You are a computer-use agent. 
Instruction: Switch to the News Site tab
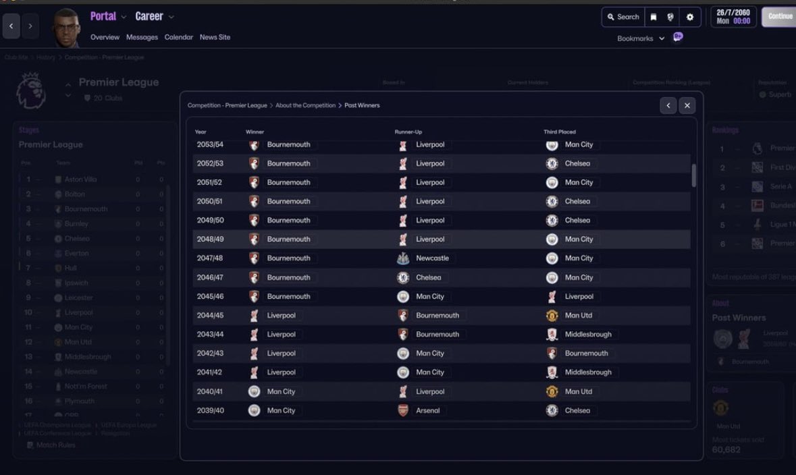pyautogui.click(x=215, y=37)
